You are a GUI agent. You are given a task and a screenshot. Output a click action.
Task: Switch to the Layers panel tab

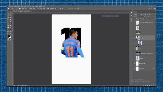point(135,12)
